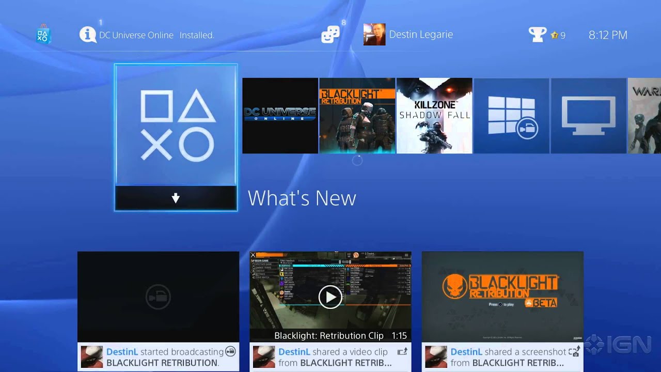661x372 pixels.
Task: Click the 1:15 clip duration
Action: (x=399, y=336)
